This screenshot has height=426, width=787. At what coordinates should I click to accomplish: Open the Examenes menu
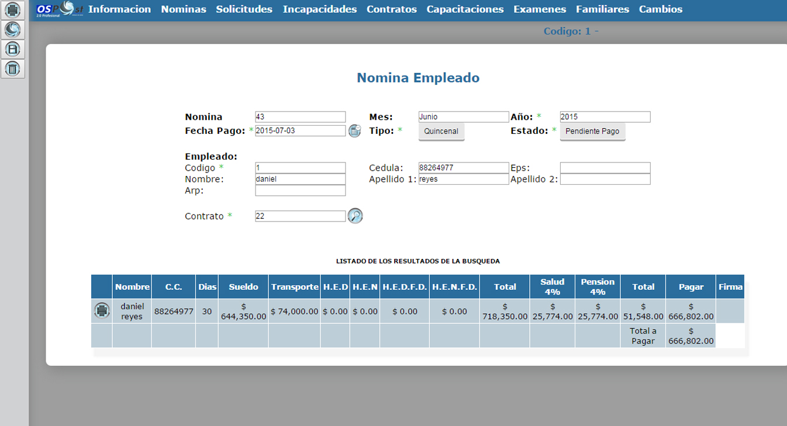coord(540,9)
